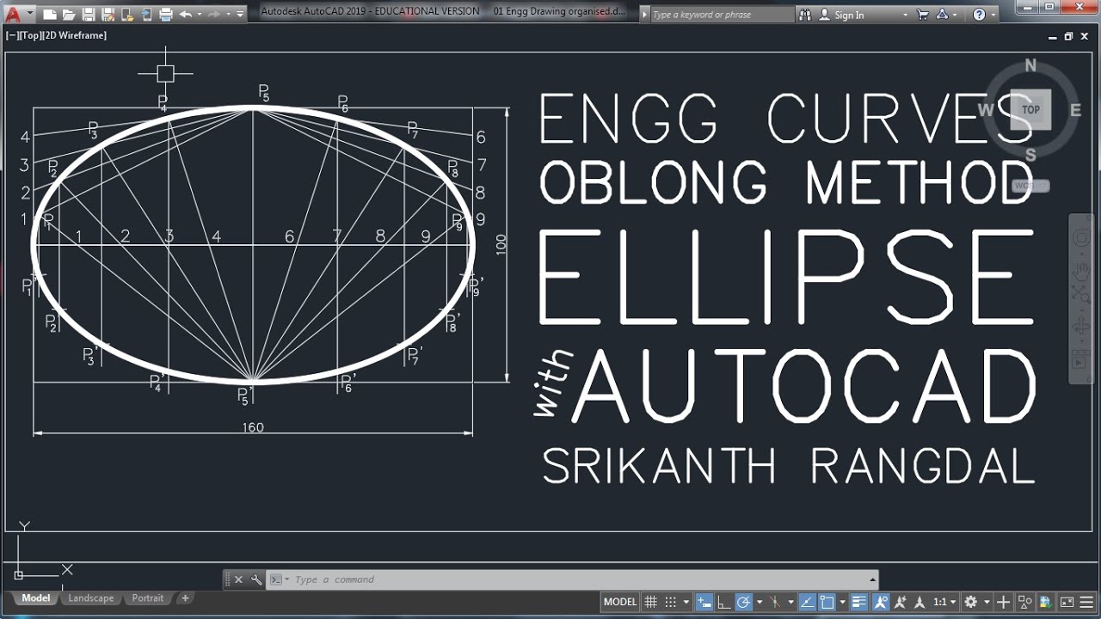This screenshot has width=1101, height=619.
Task: Click the annotation scale icon before 1:1
Action: point(920,602)
